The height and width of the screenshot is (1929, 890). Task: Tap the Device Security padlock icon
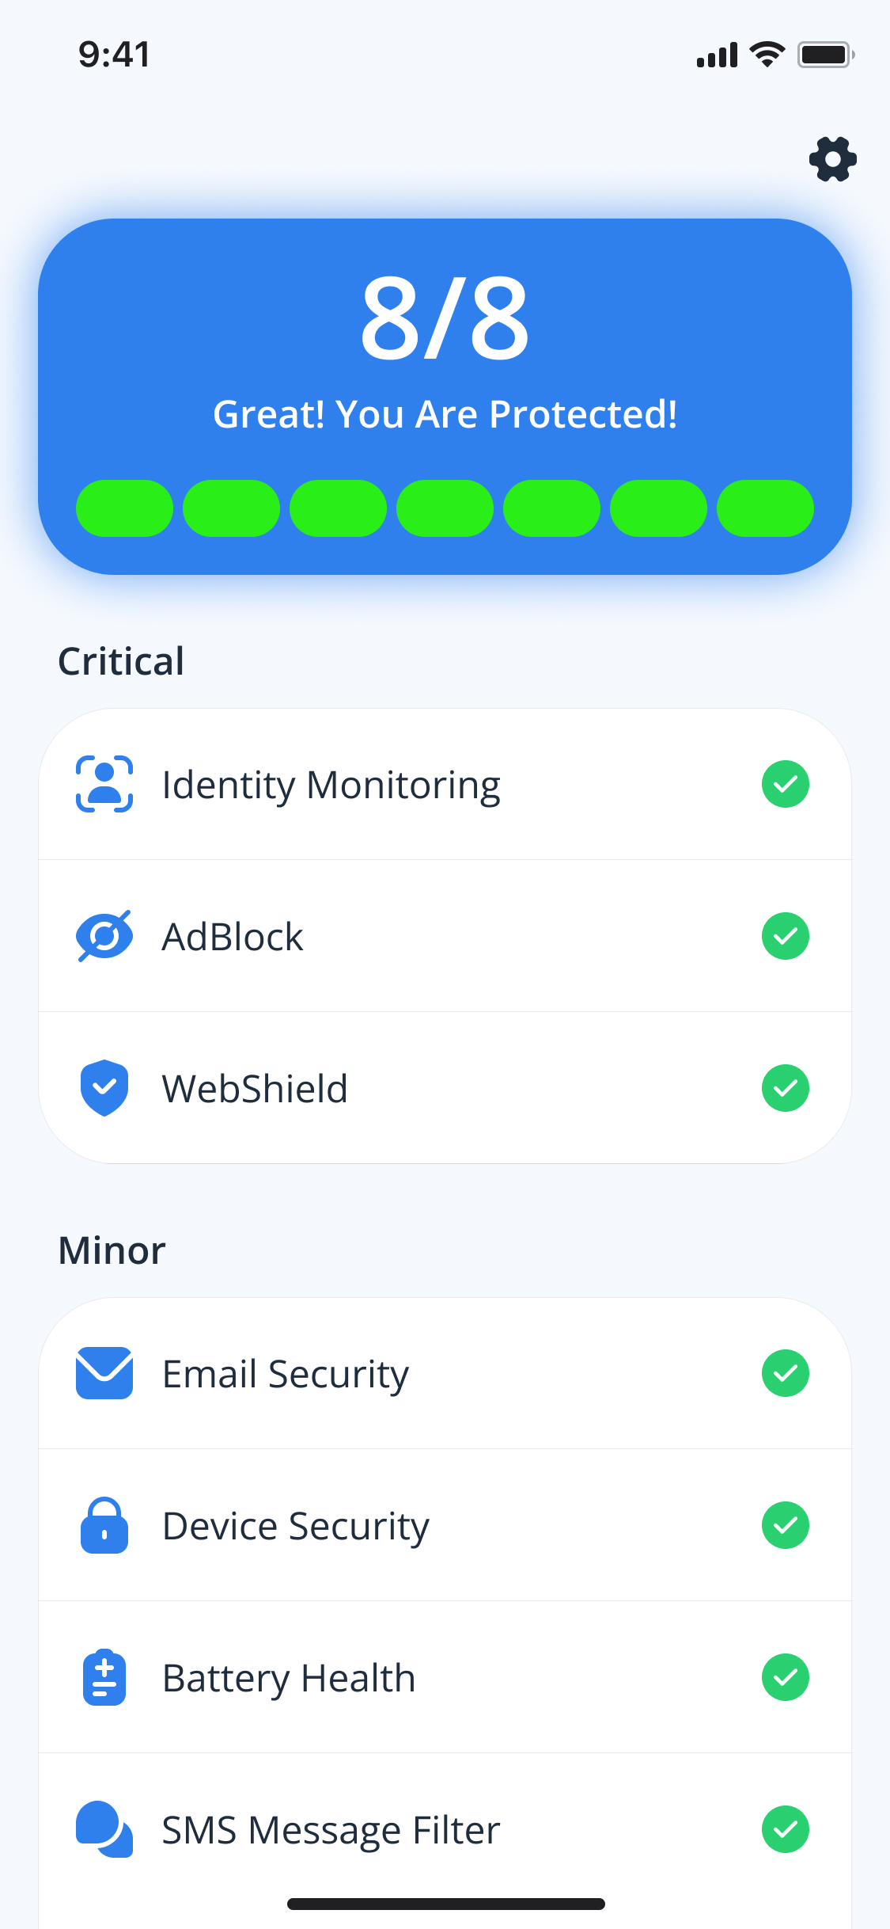tap(104, 1525)
